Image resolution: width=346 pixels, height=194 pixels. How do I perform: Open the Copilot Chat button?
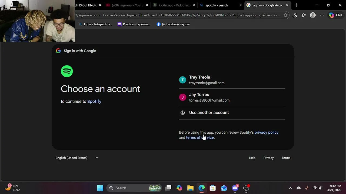tap(335, 15)
